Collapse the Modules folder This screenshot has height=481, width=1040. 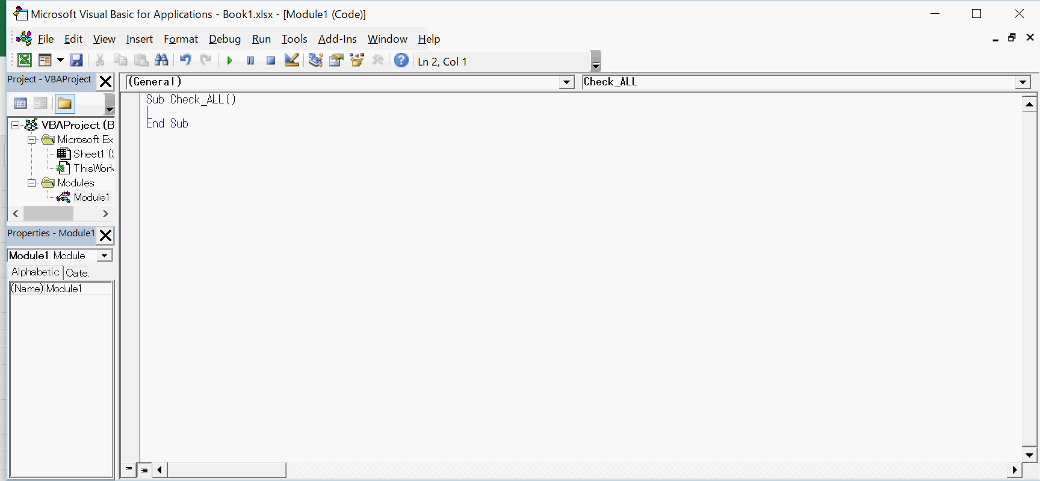(x=32, y=183)
